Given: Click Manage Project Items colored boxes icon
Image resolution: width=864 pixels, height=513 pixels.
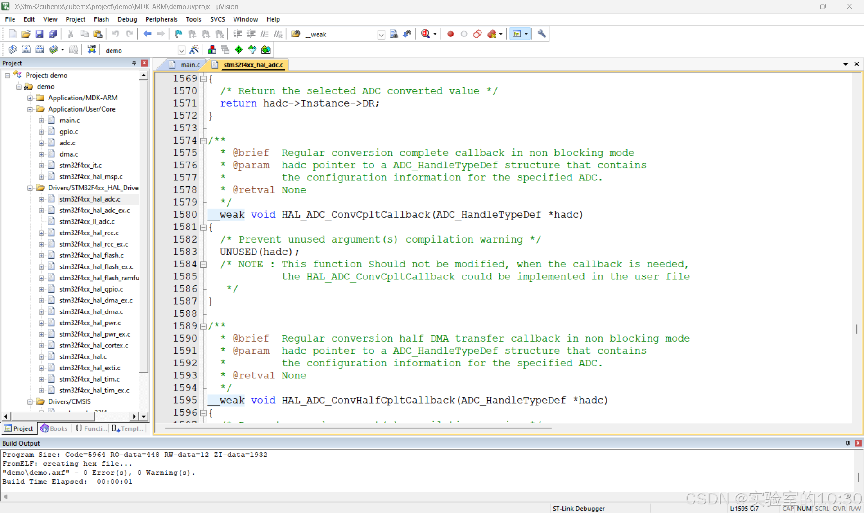Looking at the screenshot, I should 212,49.
